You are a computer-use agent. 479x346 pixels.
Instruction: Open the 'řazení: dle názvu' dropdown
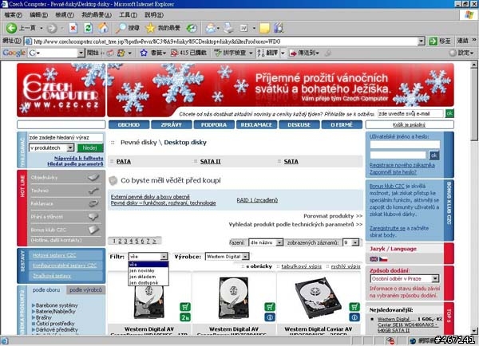coord(266,242)
